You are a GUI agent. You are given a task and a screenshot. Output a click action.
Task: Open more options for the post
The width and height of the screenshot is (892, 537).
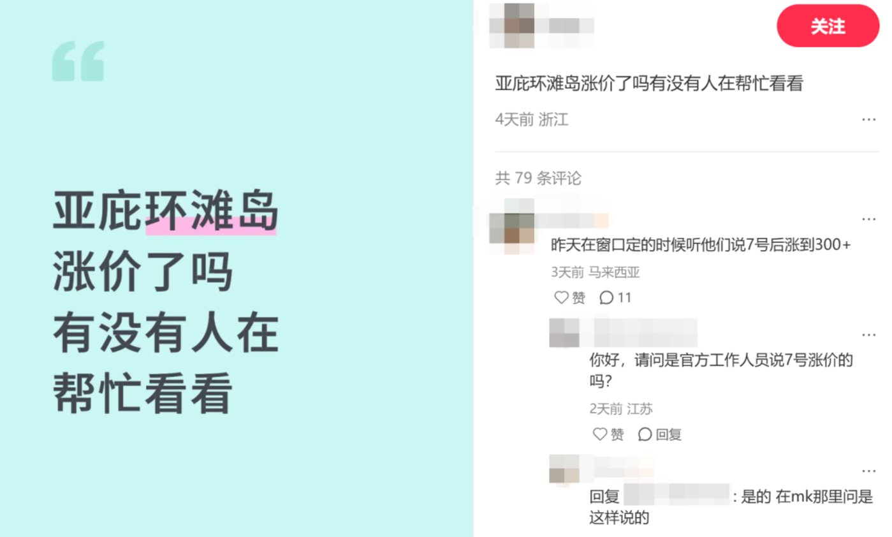[x=868, y=119]
